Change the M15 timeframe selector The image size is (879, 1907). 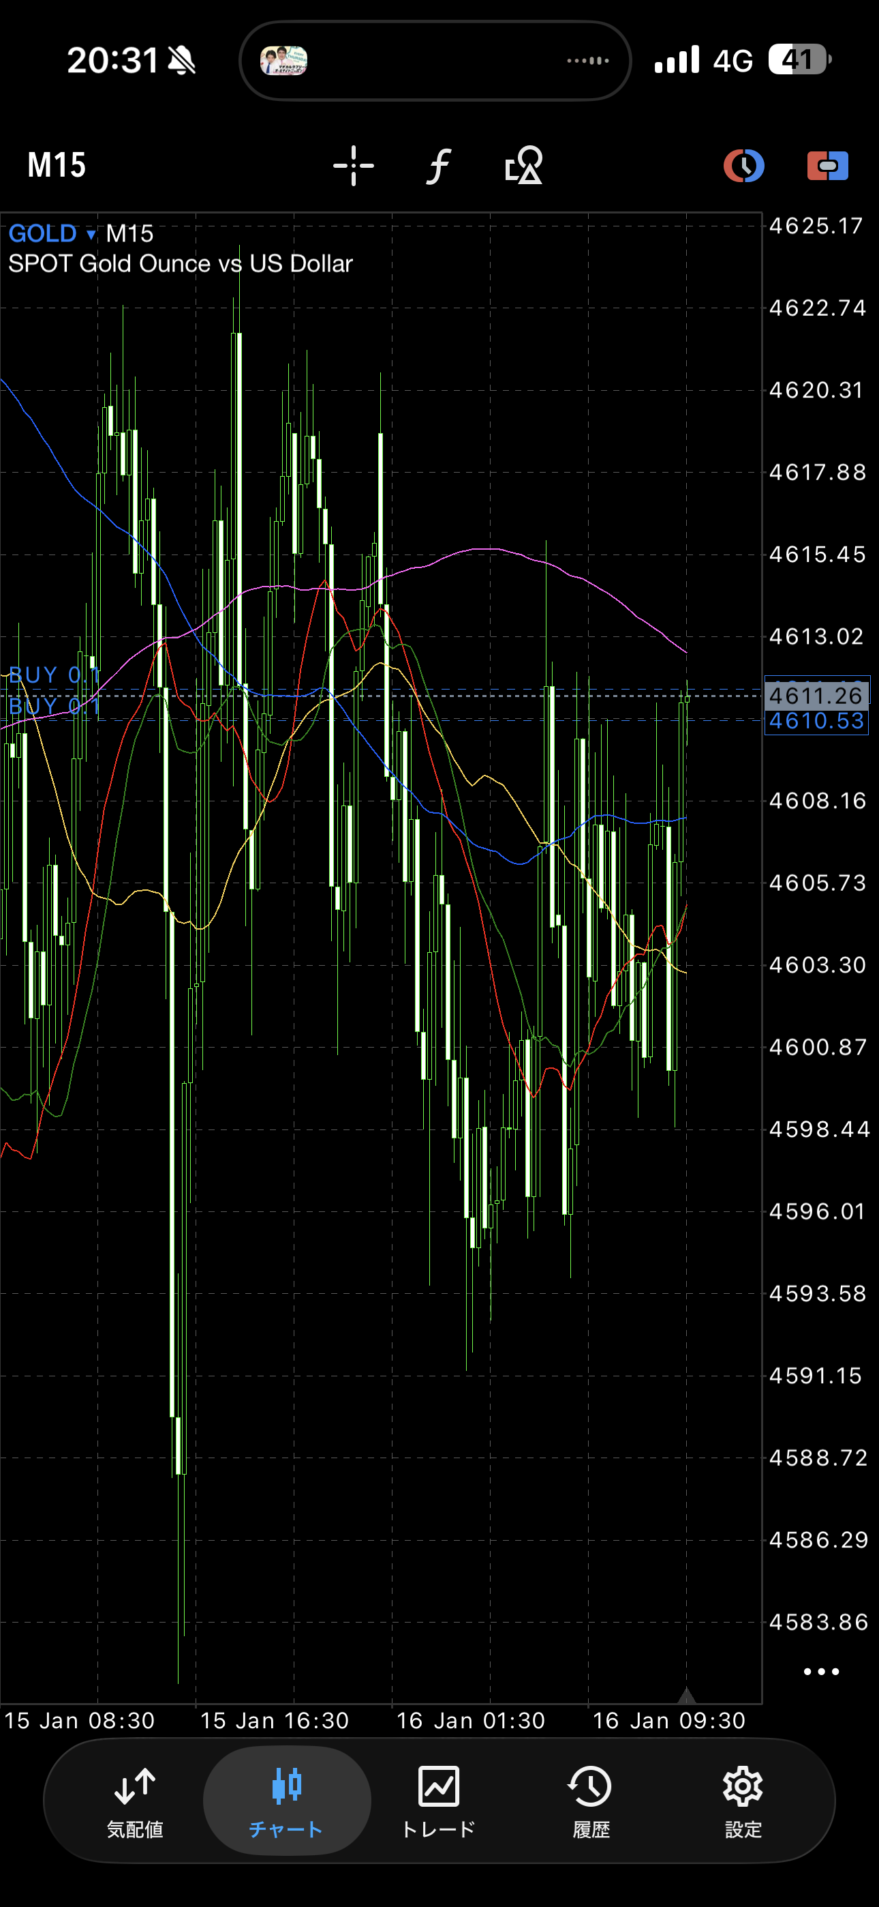pyautogui.click(x=57, y=165)
